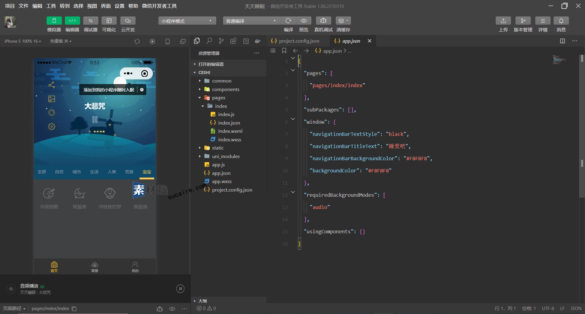Open the Search icon in sidebar
Image resolution: width=585 pixels, height=314 pixels.
[x=209, y=41]
